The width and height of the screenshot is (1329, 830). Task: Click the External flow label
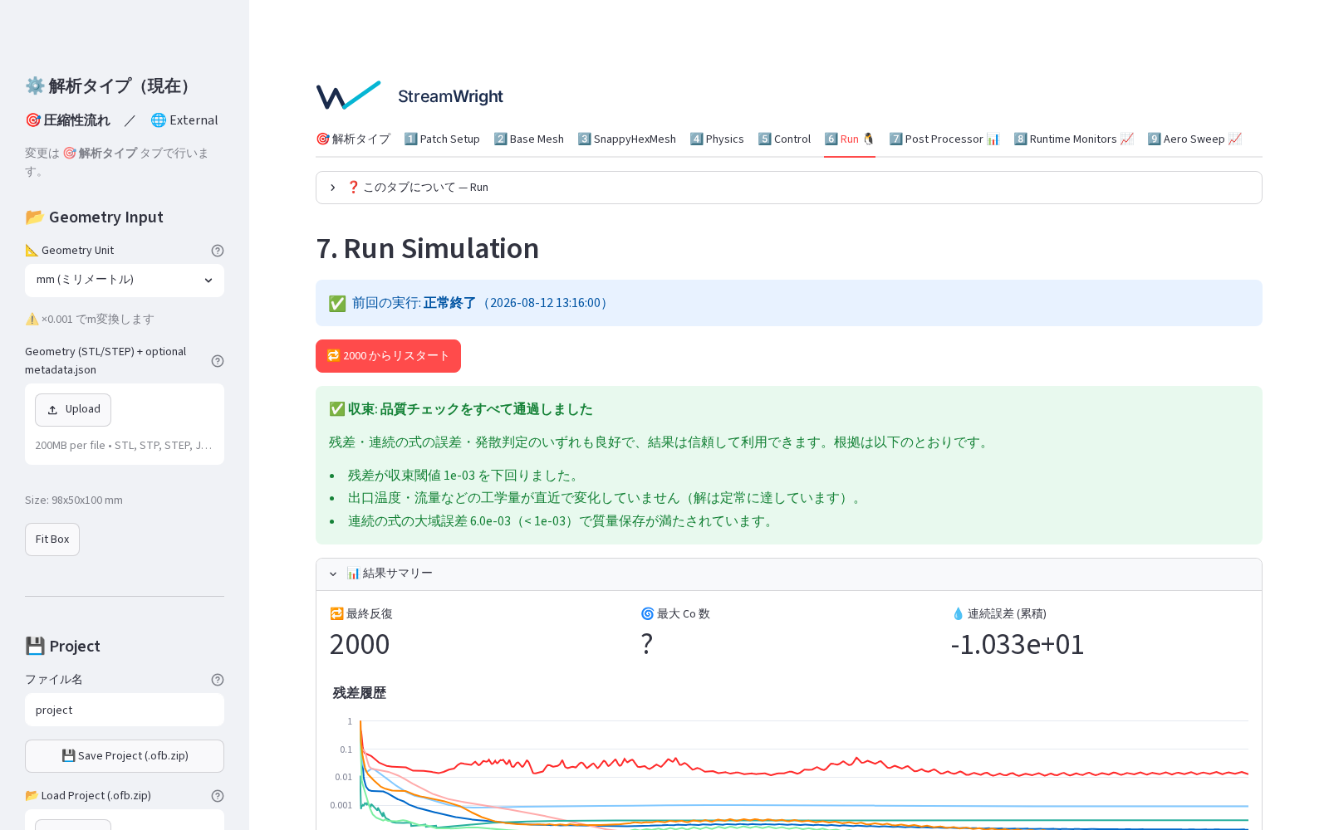coord(184,120)
